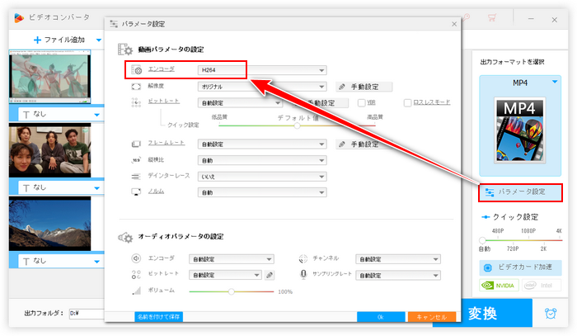
Task: Open subtitle dropdown under group video
Action: [x=96, y=188]
